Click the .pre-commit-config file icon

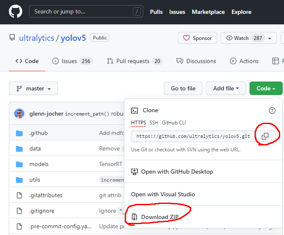coord(19,227)
